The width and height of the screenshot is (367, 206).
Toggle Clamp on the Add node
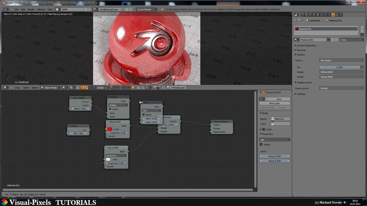(x=144, y=114)
